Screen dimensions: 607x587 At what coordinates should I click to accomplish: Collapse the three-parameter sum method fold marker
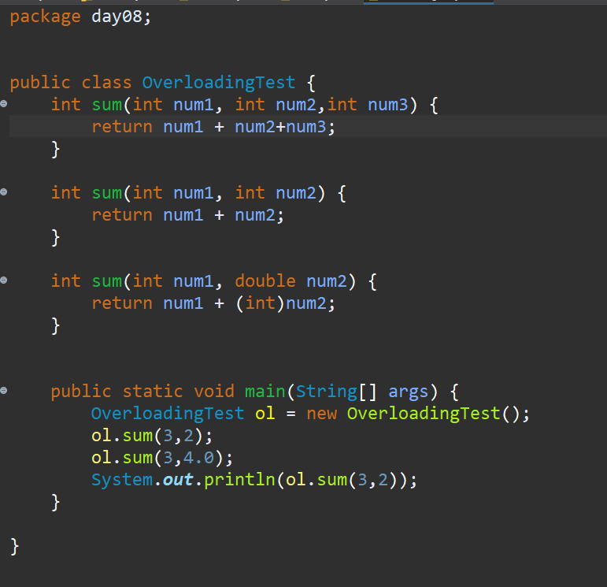tap(3, 103)
